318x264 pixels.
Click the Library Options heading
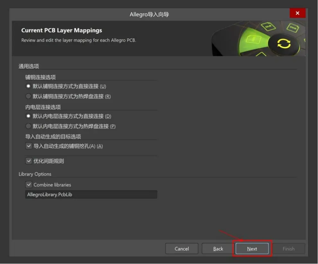click(35, 174)
